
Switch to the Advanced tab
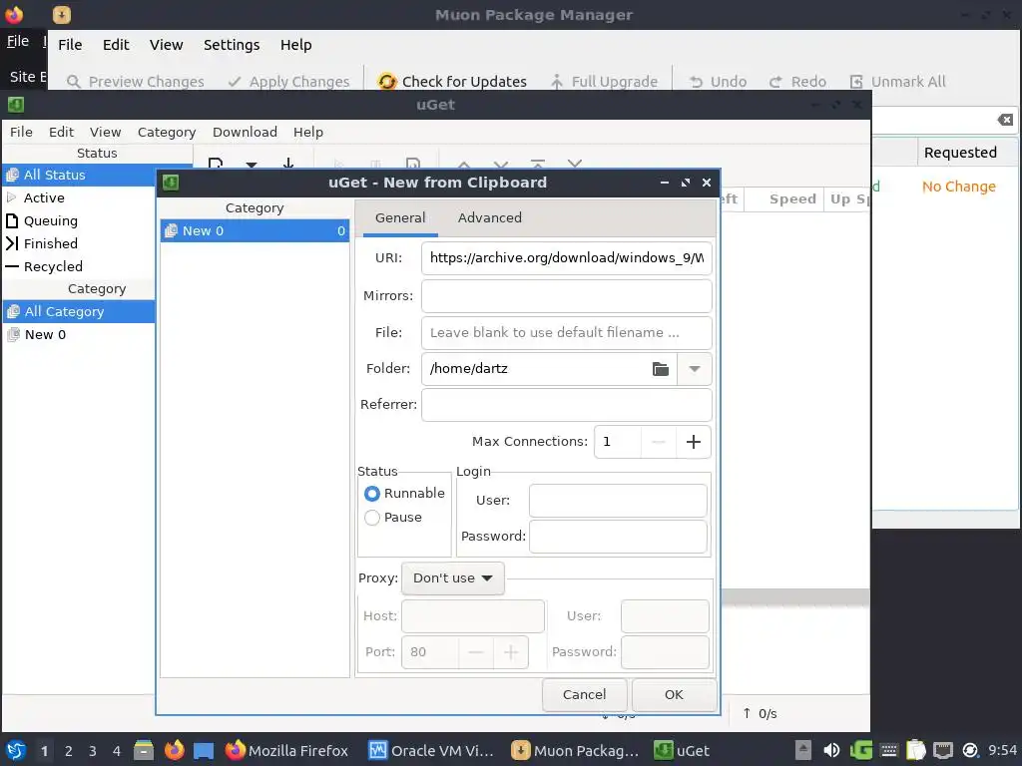point(489,217)
